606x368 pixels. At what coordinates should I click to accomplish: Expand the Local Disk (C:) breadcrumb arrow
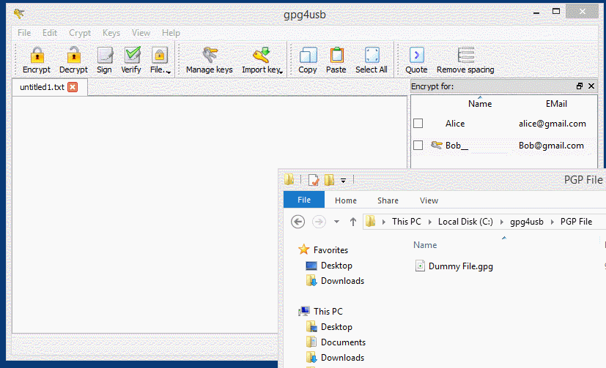tap(502, 222)
